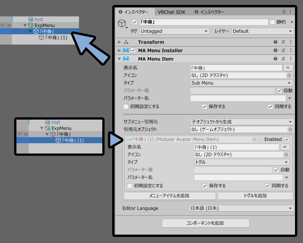Open MA Menu Item help icon
This screenshot has height=243, width=303.
click(x=276, y=59)
